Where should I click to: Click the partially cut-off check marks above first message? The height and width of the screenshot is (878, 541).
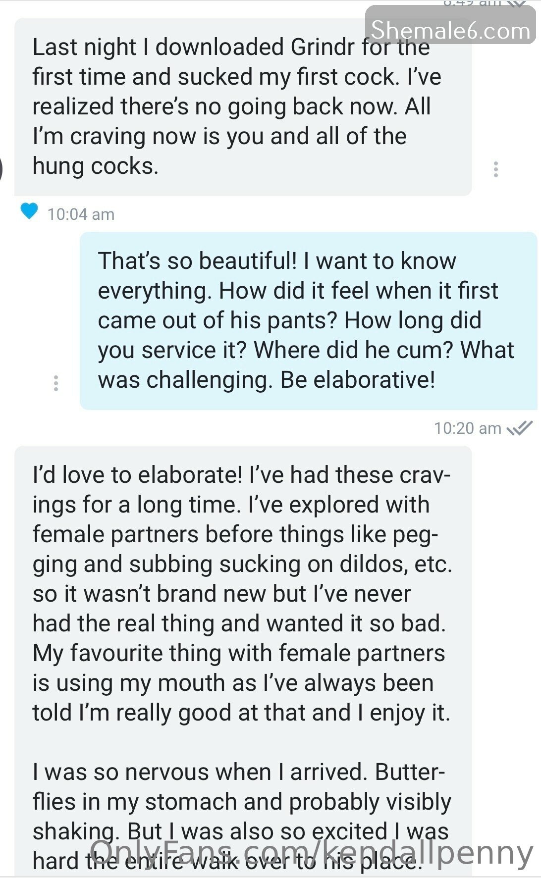tap(516, 4)
